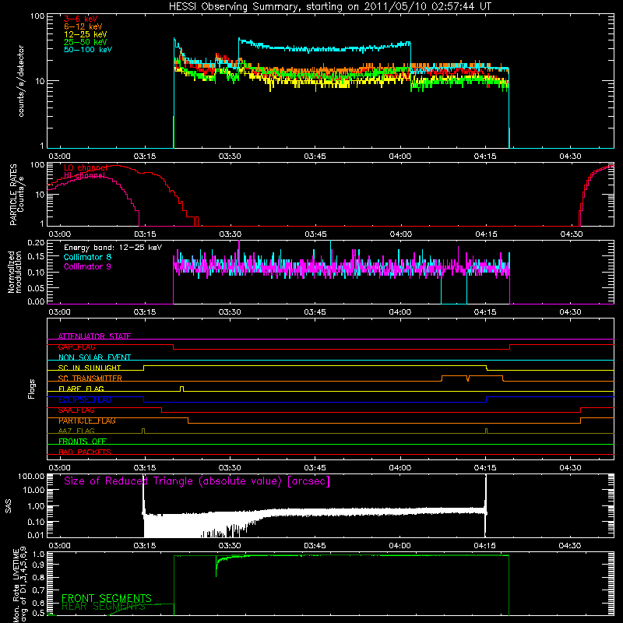Click the 0.20 value on modulation axis
This screenshot has height=623, width=623.
[x=36, y=242]
